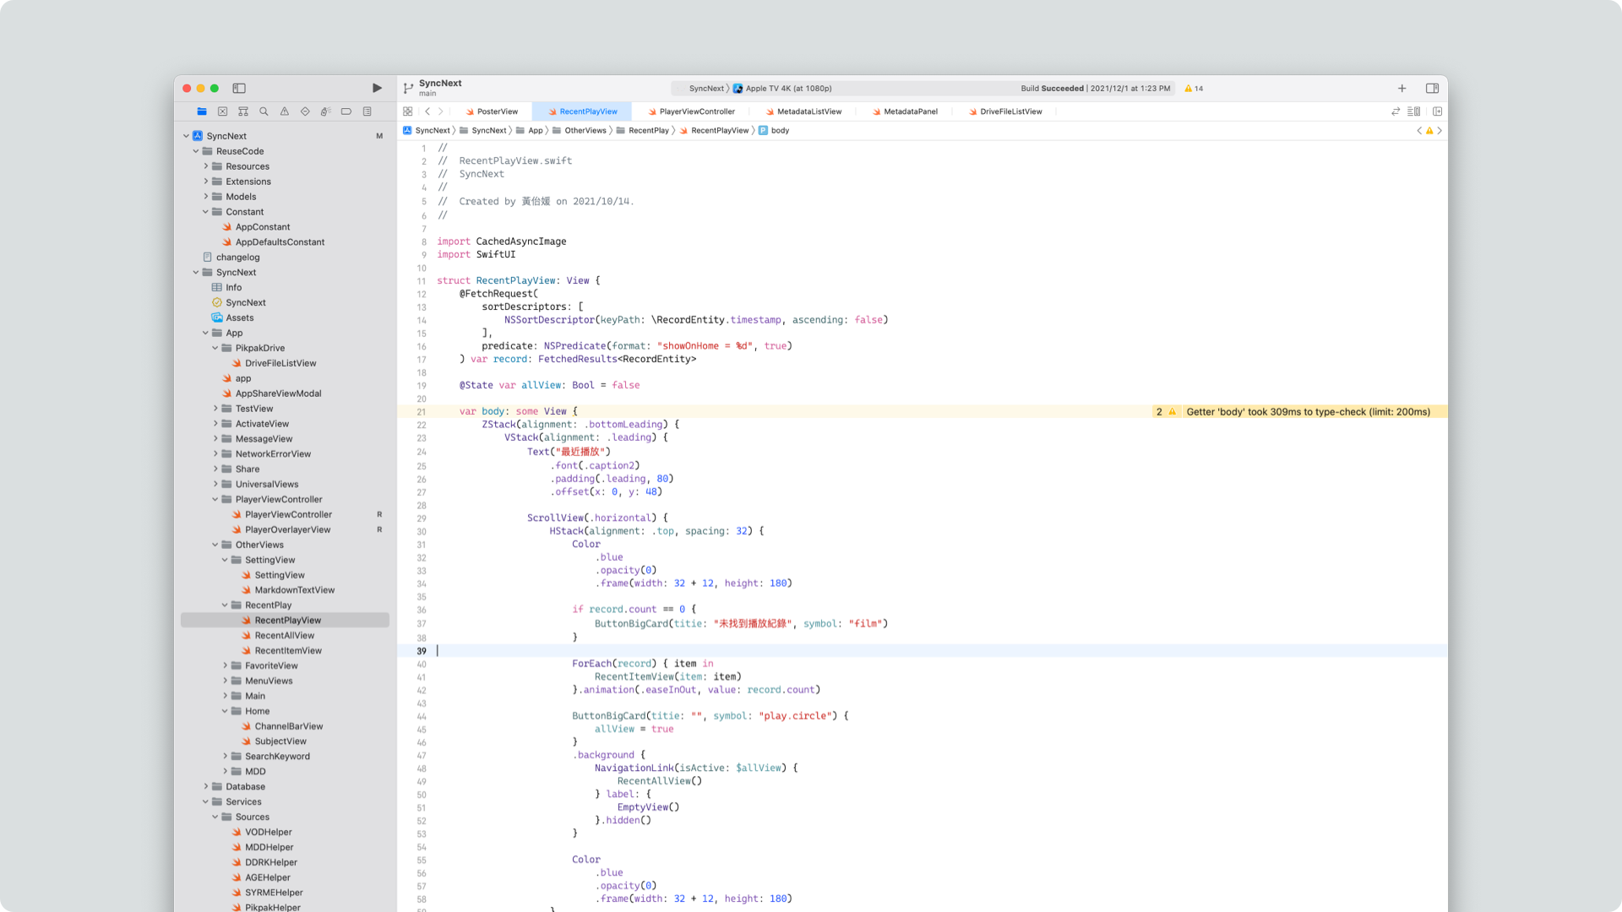Viewport: 1622px width, 912px height.
Task: Expand the TestView folder
Action: click(x=215, y=409)
